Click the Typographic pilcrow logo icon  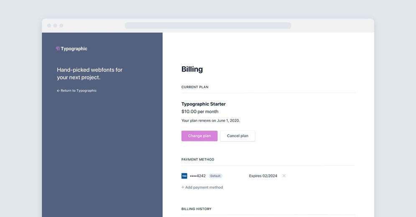click(x=58, y=48)
